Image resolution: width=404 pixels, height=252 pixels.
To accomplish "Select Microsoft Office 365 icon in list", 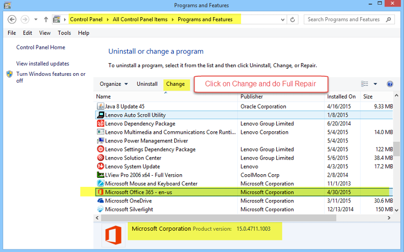I will (100, 192).
